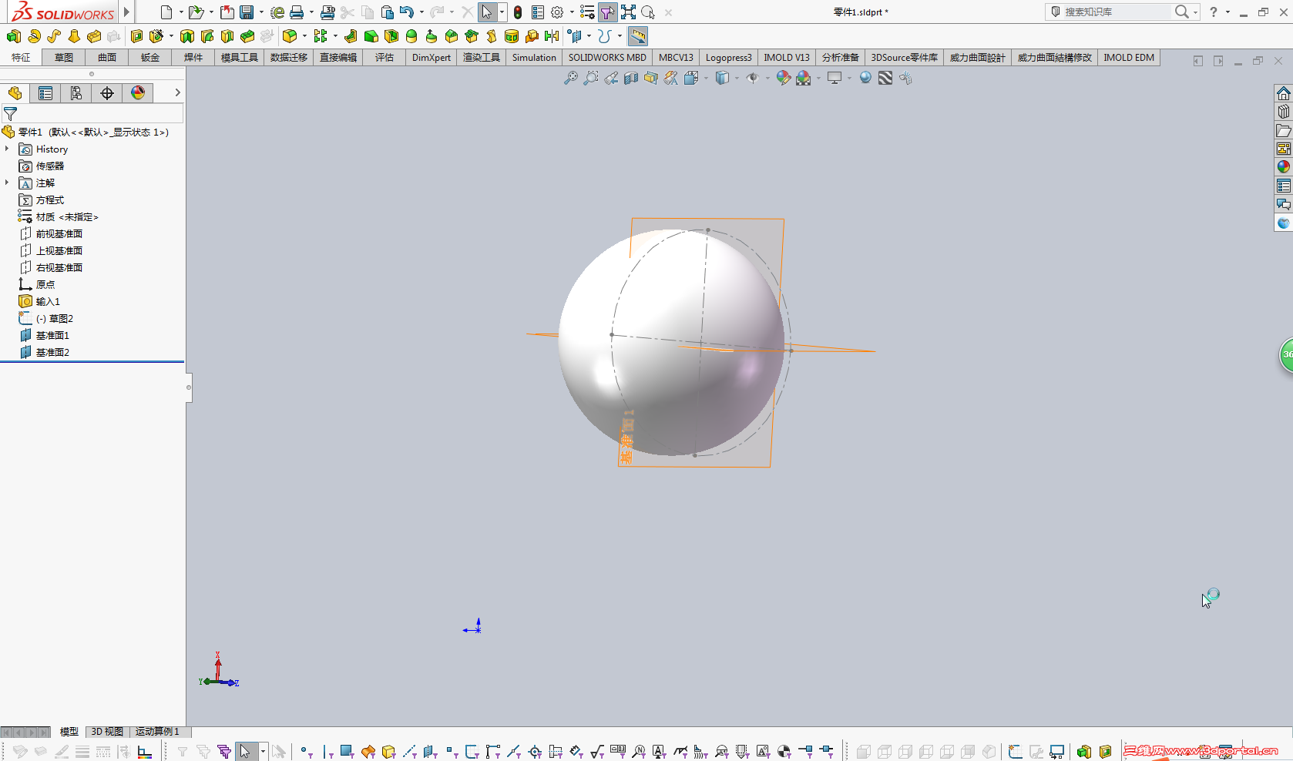This screenshot has height=761, width=1293.
Task: Open the SOLIDWORKS MBD tab
Action: (607, 58)
